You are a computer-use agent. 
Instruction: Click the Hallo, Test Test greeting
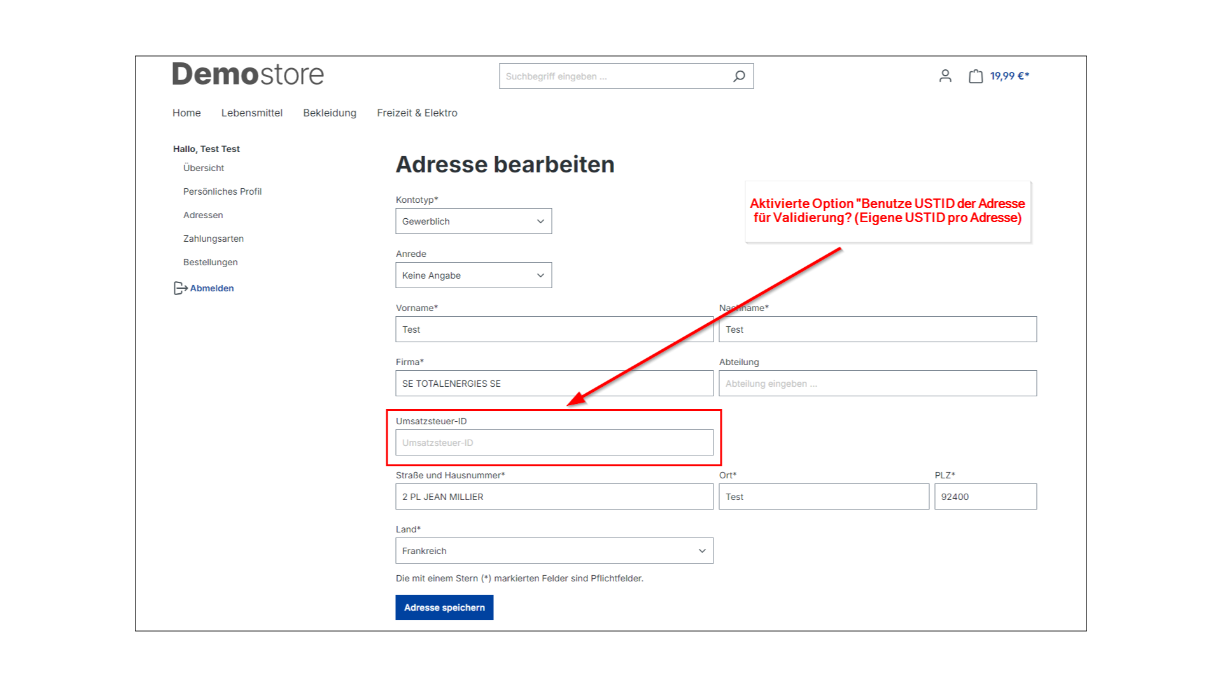click(x=206, y=149)
